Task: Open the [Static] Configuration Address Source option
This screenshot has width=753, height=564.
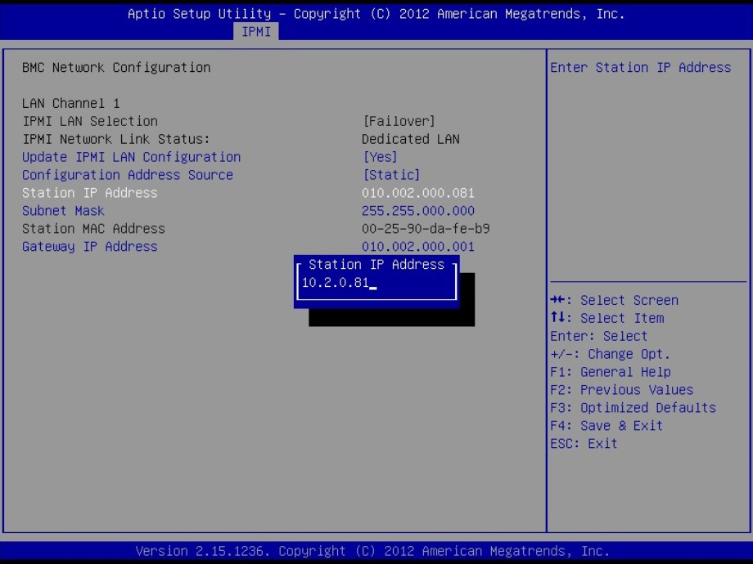Action: click(x=391, y=175)
